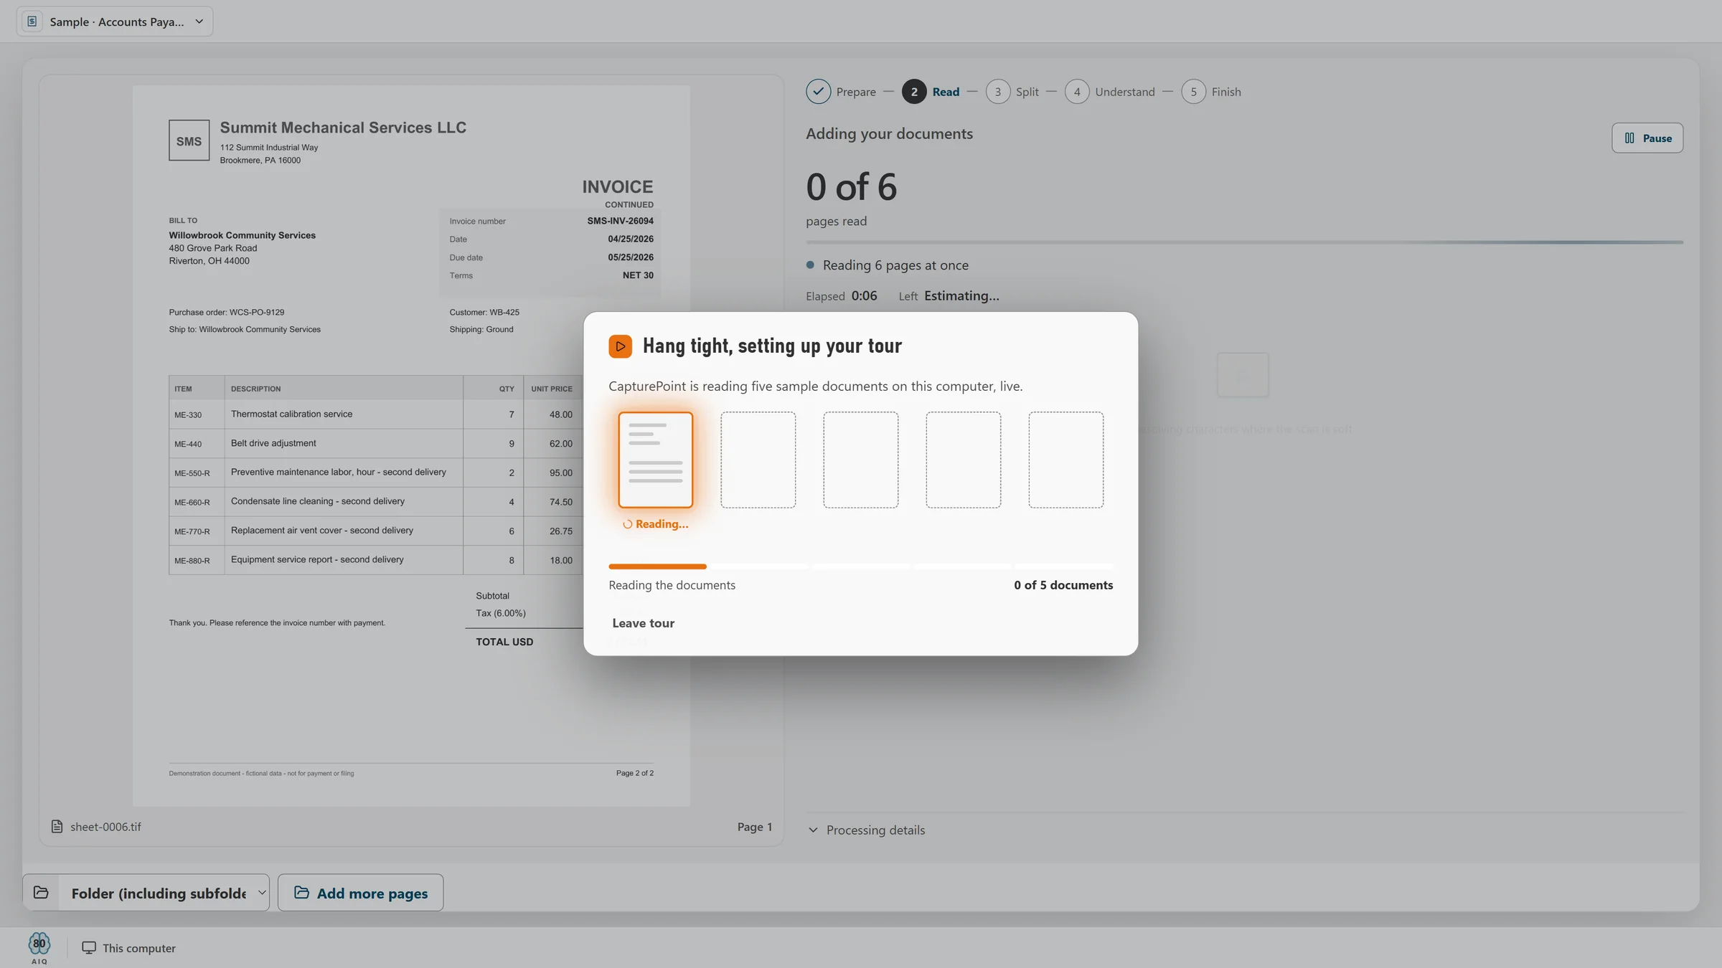Go to the Finish step
Screen dimensions: 1722x968
1211,92
